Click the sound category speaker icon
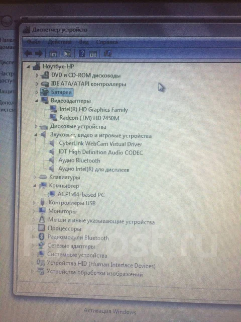Viewport: 241px width, 322px height. 43,134
